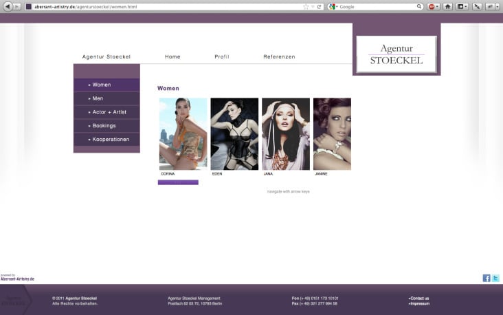Open Eden's model photo
The width and height of the screenshot is (503, 315).
coord(234,134)
